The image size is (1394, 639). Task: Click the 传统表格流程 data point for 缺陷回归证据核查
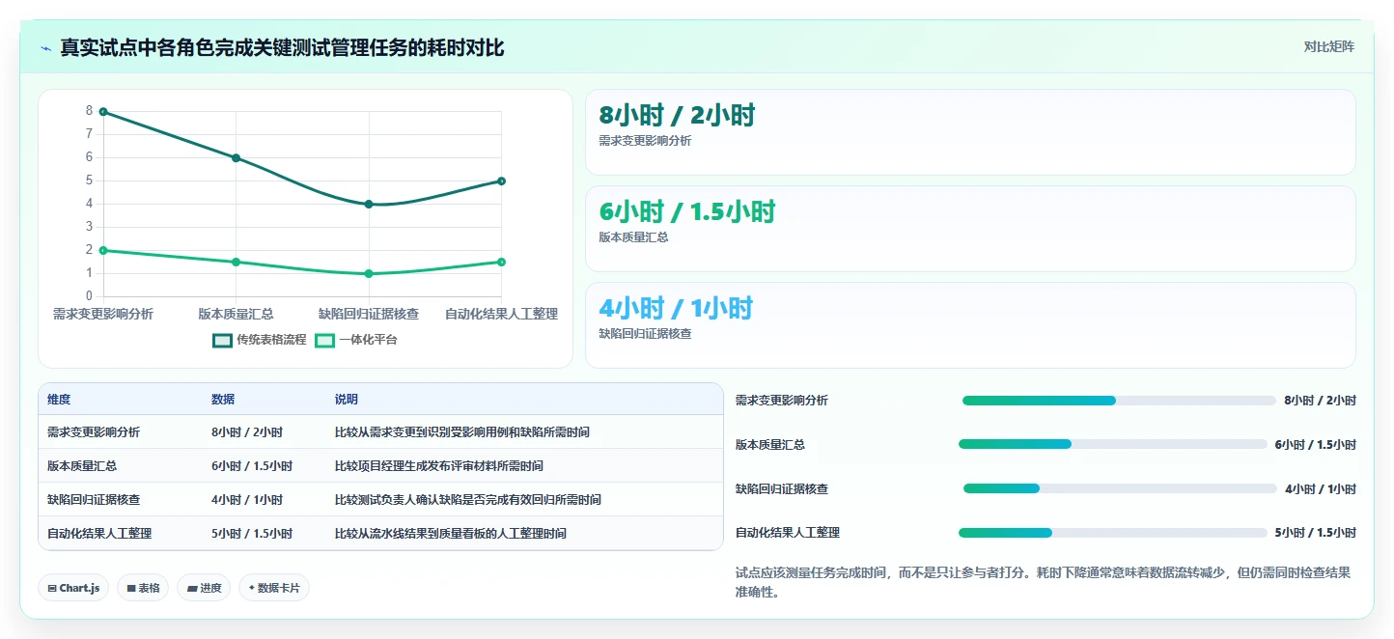pyautogui.click(x=369, y=205)
